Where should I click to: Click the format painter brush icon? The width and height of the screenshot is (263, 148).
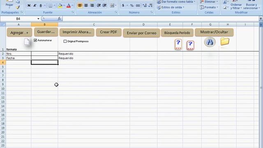(x=18, y=7)
